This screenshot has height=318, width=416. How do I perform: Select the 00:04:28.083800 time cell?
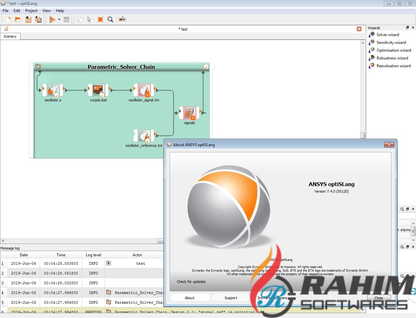[x=61, y=263]
